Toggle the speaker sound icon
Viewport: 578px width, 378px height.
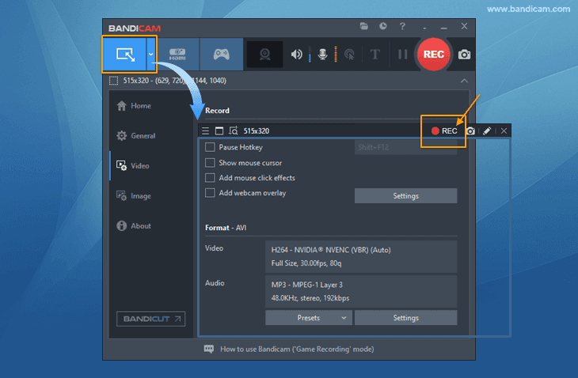(296, 55)
